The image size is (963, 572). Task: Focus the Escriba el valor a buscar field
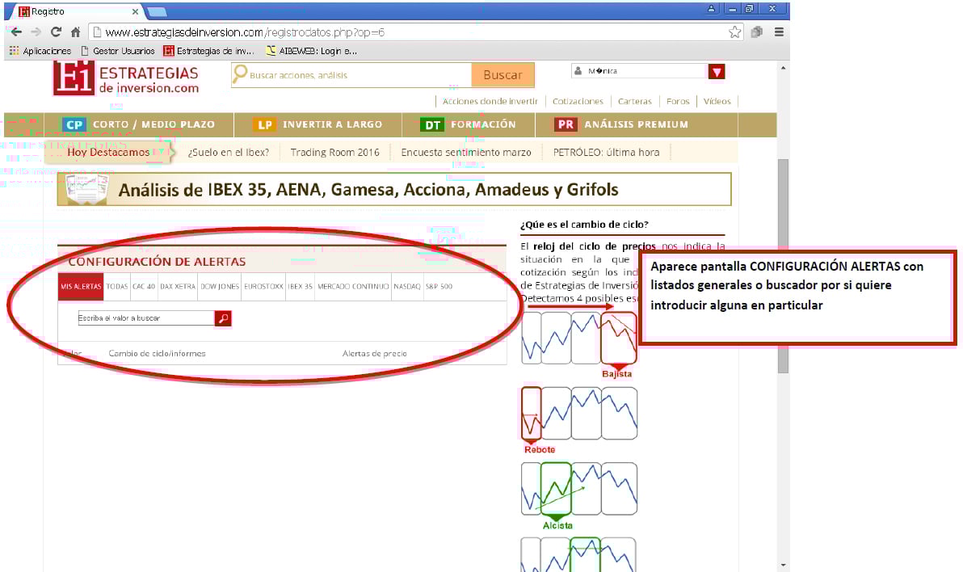146,318
